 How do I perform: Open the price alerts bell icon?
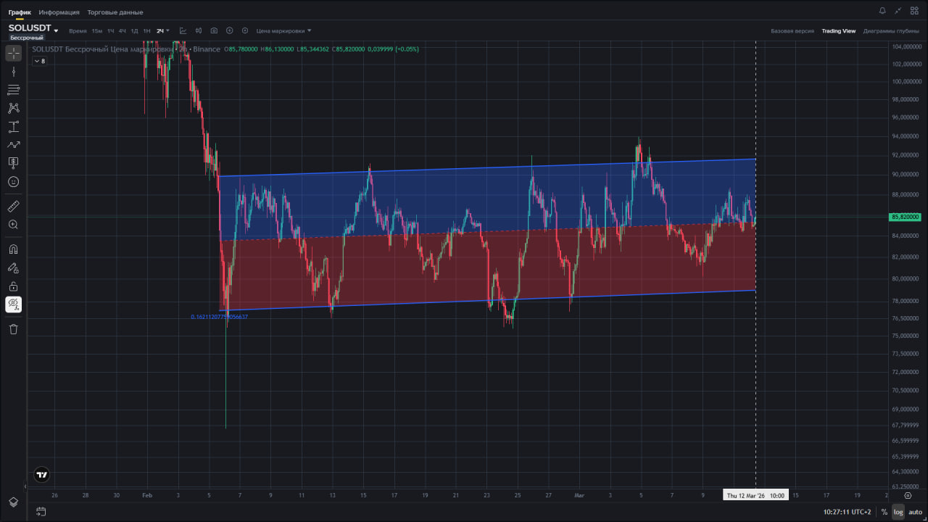point(882,11)
